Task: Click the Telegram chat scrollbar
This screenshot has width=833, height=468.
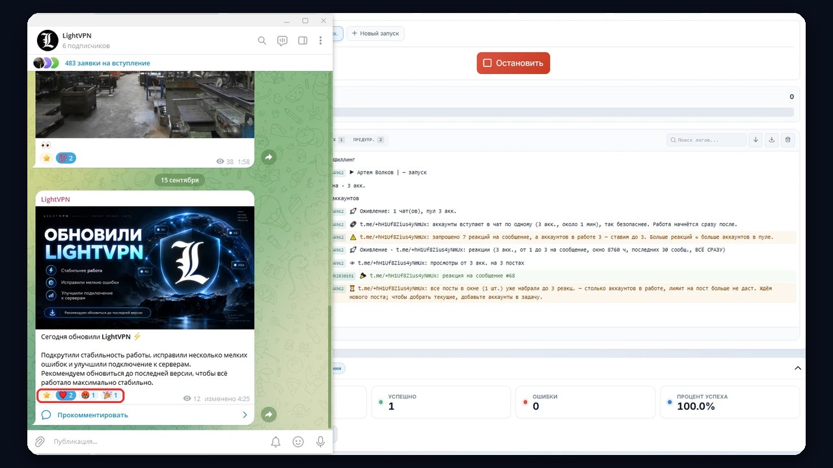Action: tap(329, 367)
